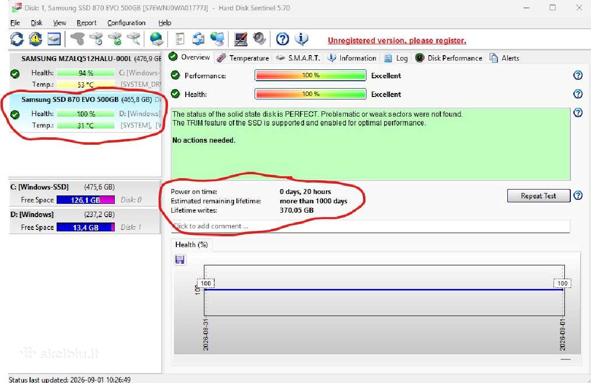
Task: Click the blue refresh arrows page toolbar icon
Action: click(x=198, y=38)
